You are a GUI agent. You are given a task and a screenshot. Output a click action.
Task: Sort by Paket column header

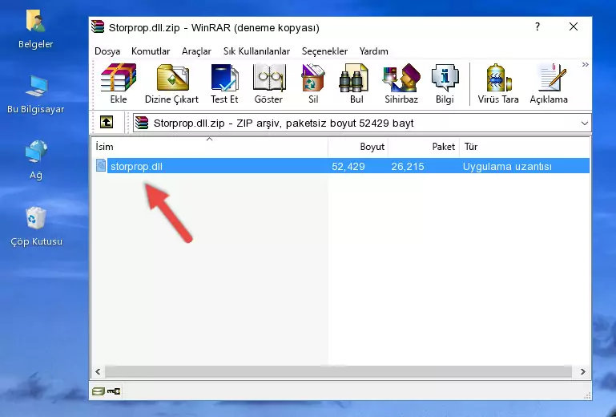tap(424, 147)
